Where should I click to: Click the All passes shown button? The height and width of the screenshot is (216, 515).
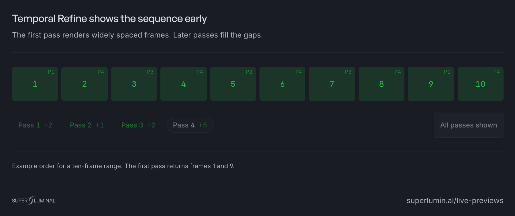point(469,125)
